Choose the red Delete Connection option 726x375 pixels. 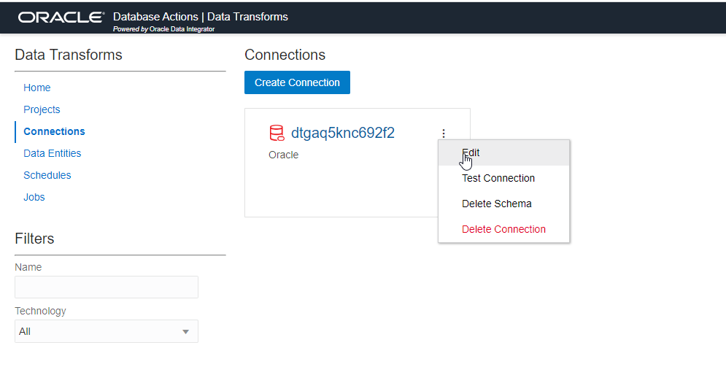[503, 229]
